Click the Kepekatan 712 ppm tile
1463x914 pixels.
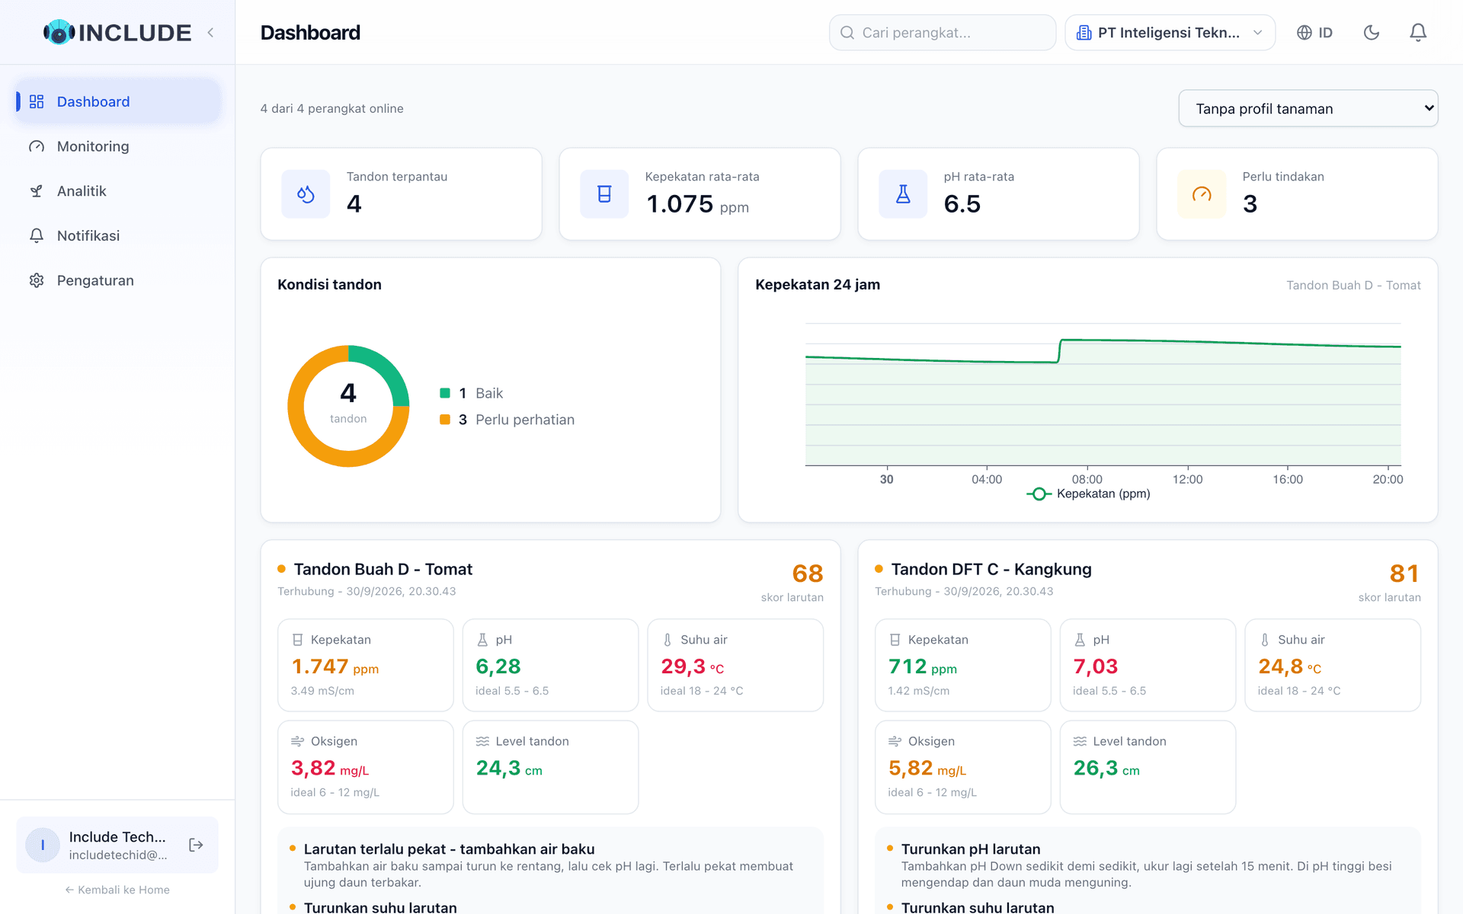point(963,665)
